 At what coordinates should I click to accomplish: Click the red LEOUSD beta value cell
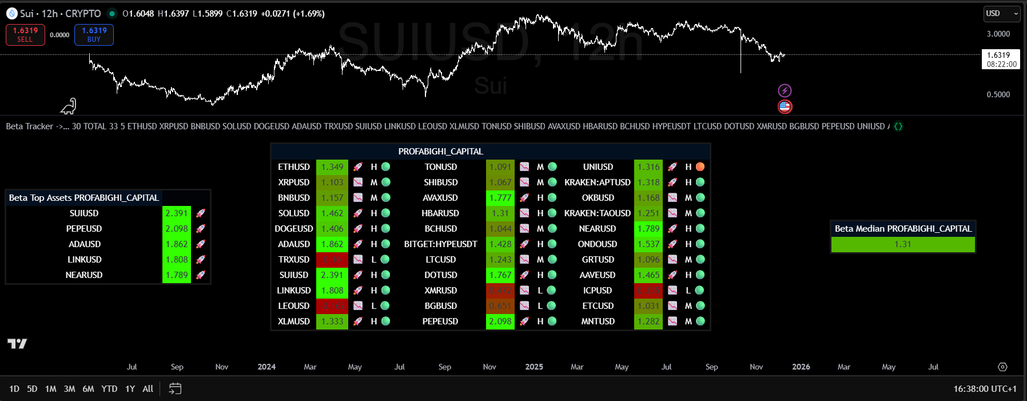point(332,306)
